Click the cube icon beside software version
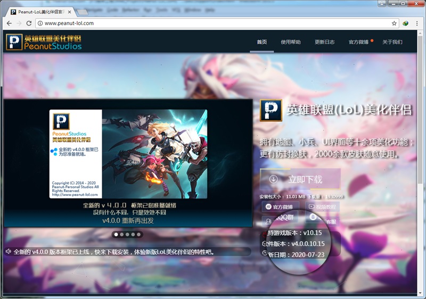Image resolution: width=426 pixels, height=299 pixels. click(265, 243)
